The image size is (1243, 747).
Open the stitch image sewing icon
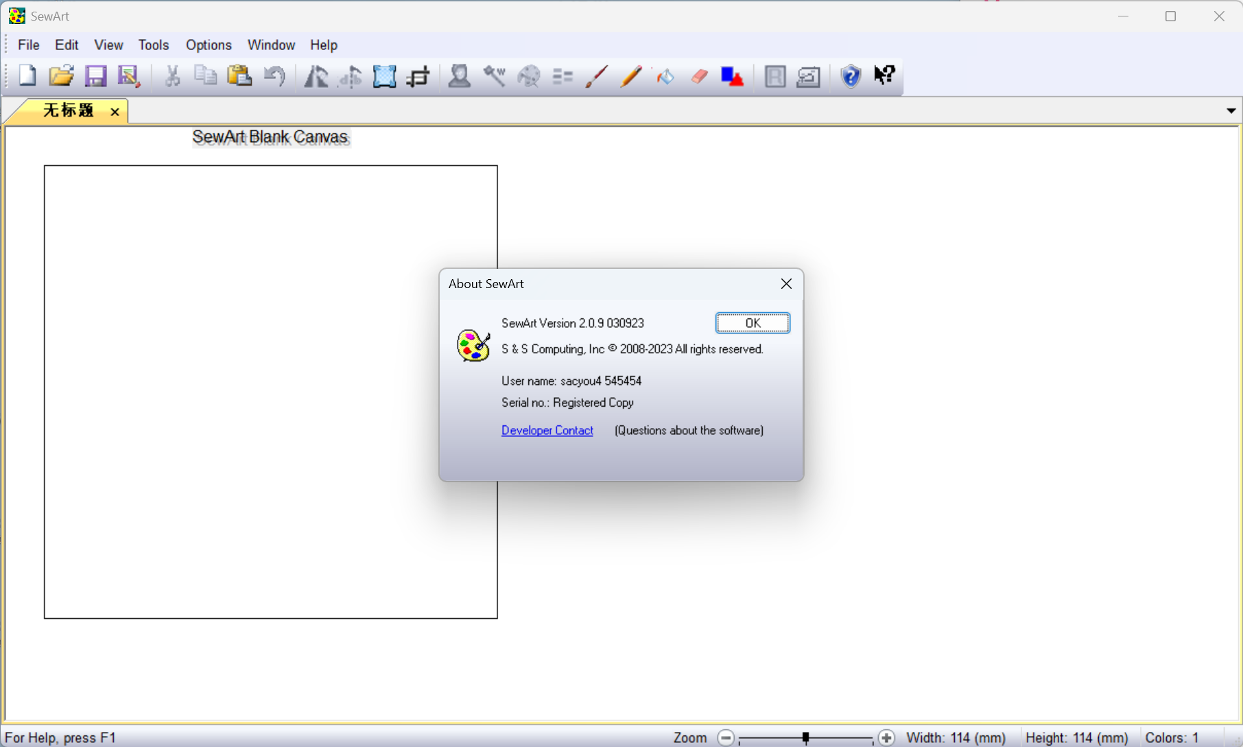coord(809,76)
